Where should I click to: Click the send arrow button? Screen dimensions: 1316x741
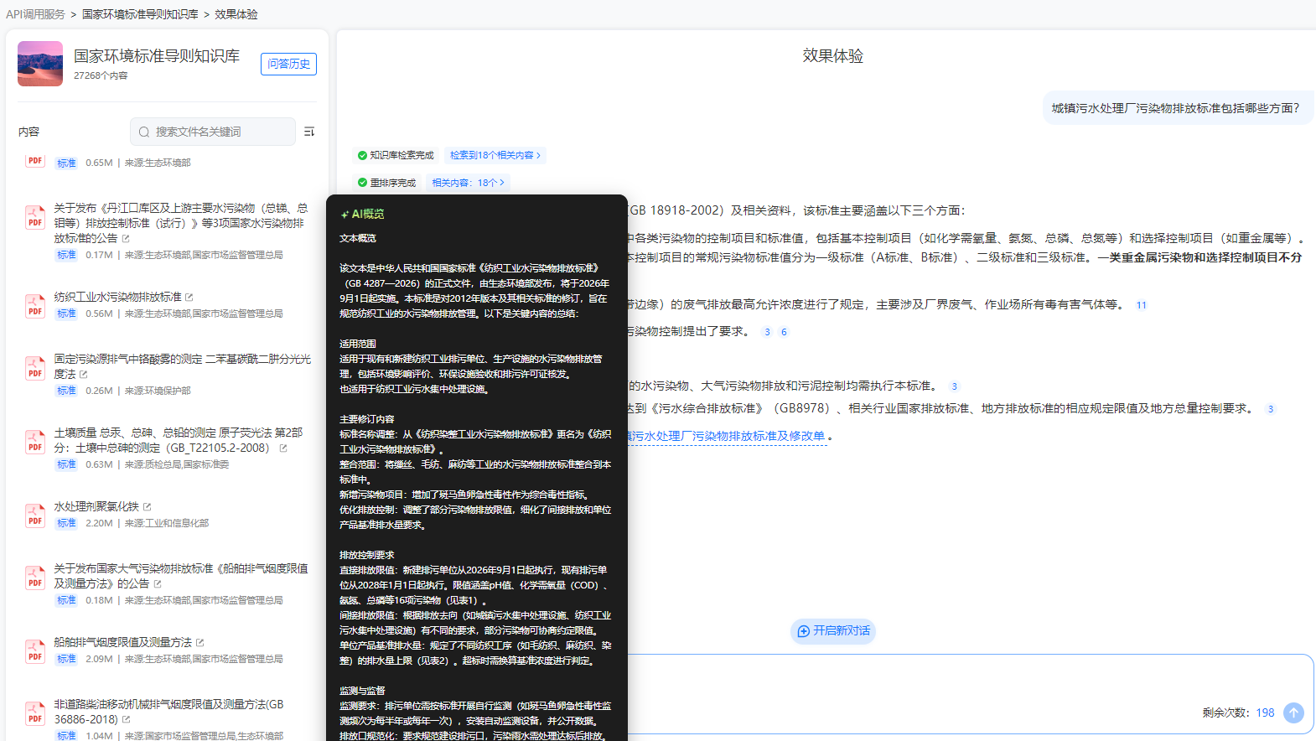tap(1293, 712)
